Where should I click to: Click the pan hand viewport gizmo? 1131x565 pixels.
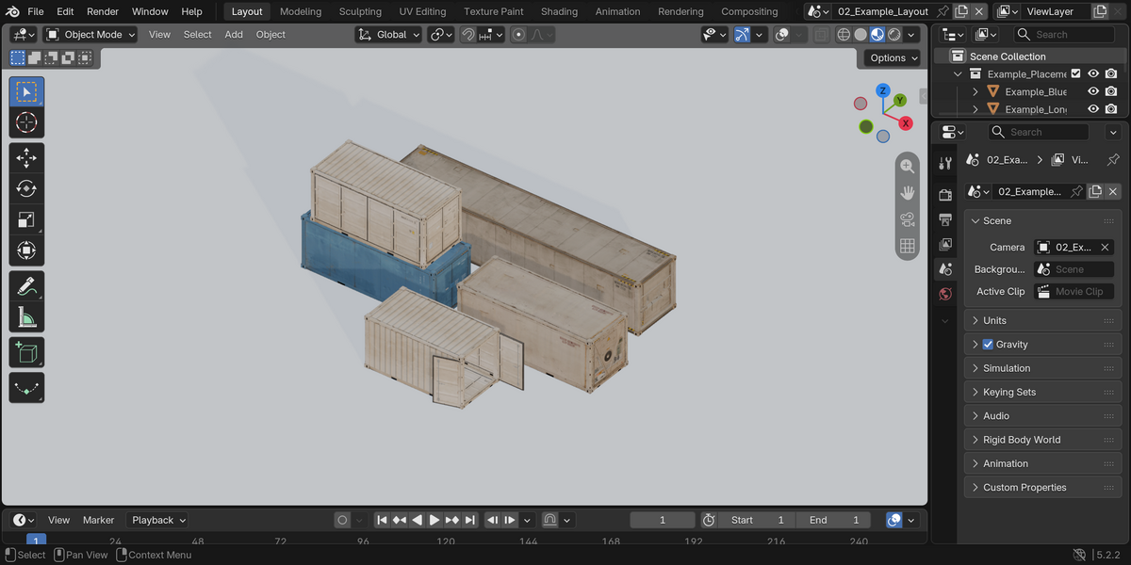[908, 192]
